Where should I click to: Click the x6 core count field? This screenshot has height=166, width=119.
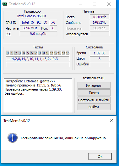click(x=53, y=22)
